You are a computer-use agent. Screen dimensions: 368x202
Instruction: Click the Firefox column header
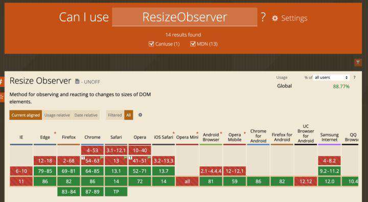coord(69,137)
